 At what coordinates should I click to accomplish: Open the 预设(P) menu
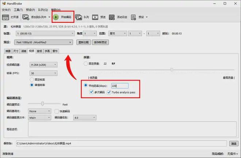tap(30, 10)
